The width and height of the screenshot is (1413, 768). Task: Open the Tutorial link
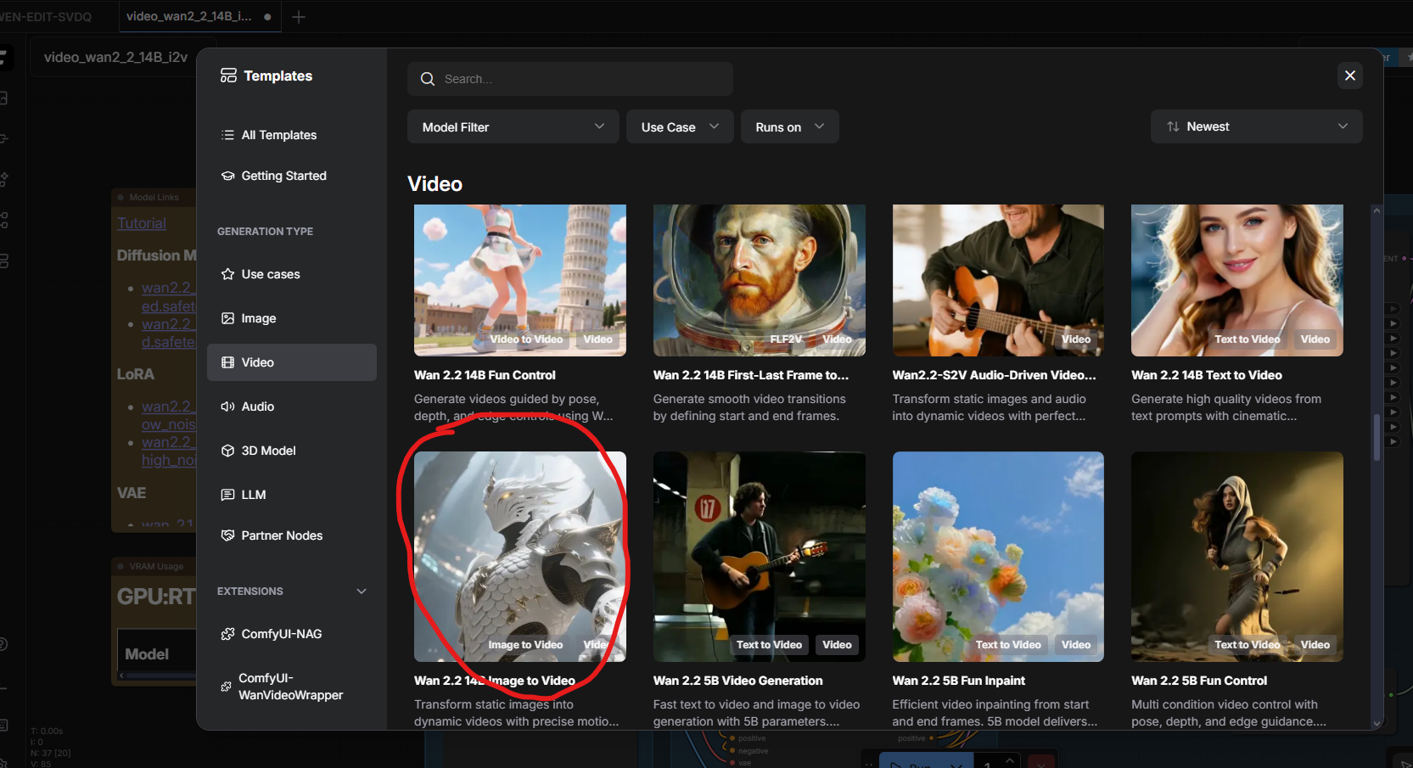pos(142,223)
